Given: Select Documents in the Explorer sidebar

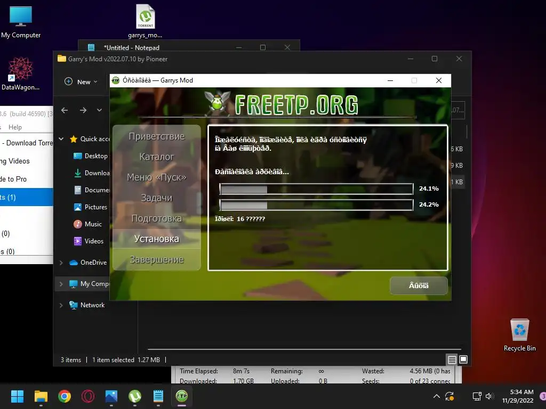Looking at the screenshot, I should tap(91, 190).
